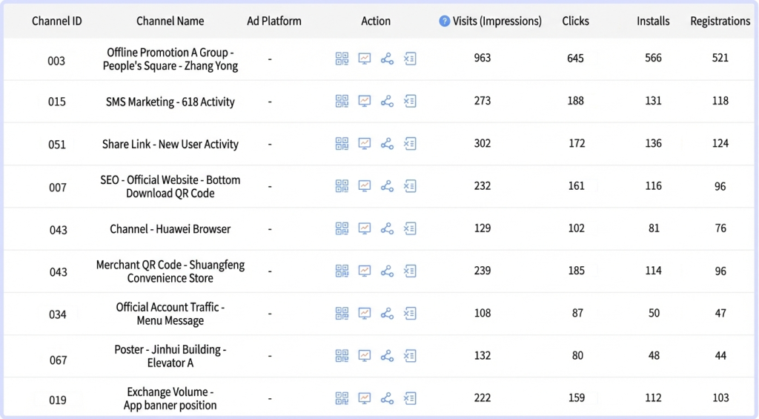Open chart icon for Shuangfeng Convenience Store row
This screenshot has height=419, width=759.
click(365, 271)
